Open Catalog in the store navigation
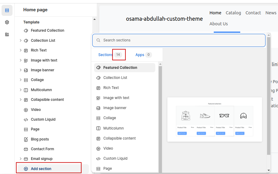The image size is (278, 174). 233,13
